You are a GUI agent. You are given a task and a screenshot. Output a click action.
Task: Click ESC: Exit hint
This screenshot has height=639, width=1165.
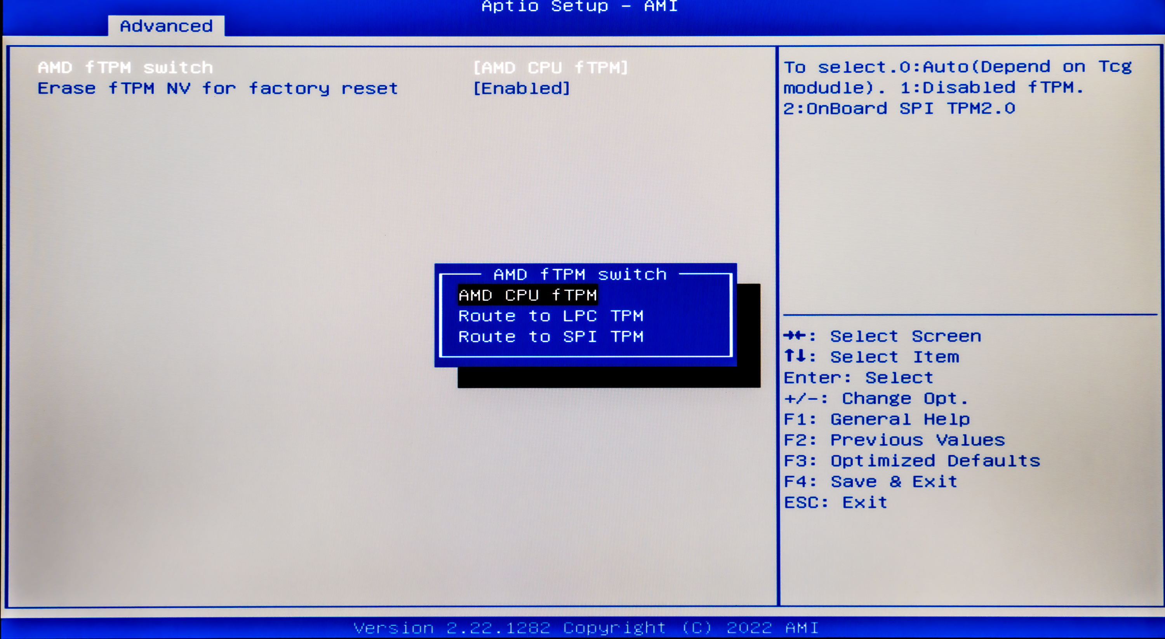835,502
